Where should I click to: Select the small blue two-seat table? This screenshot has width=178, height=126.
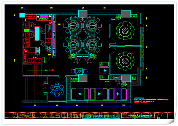(79, 71)
